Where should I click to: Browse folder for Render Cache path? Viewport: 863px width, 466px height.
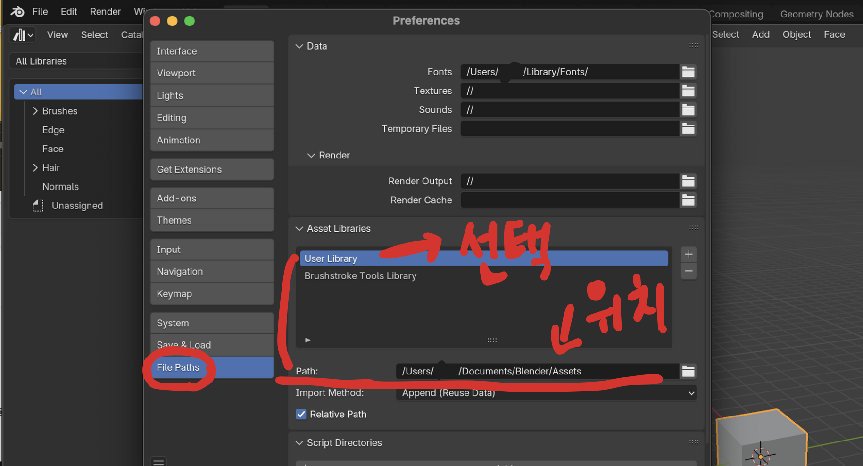point(688,200)
